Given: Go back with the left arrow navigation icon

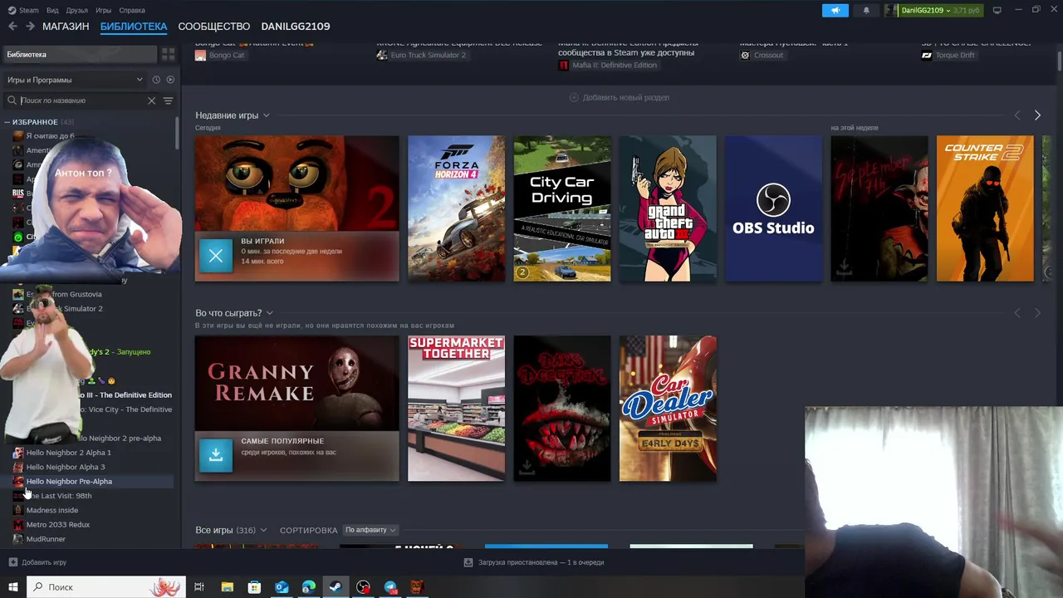Looking at the screenshot, I should click(x=12, y=27).
